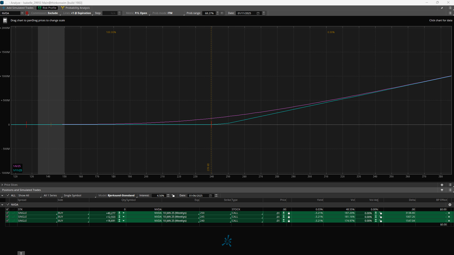Click the red symbol link indicator
The image size is (454, 255).
coord(27,13)
